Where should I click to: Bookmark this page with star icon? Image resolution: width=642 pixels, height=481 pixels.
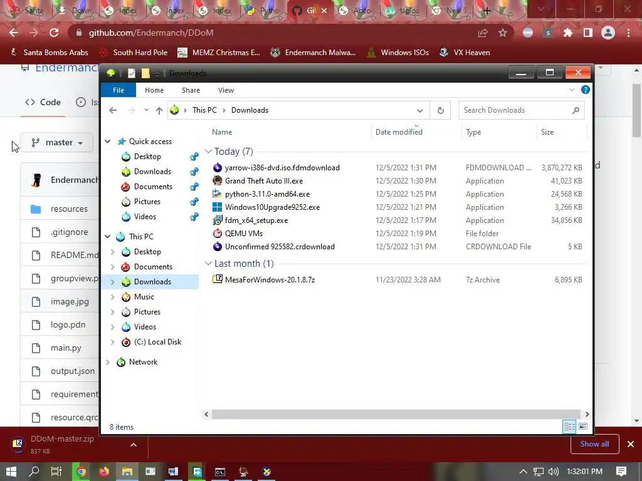[503, 33]
